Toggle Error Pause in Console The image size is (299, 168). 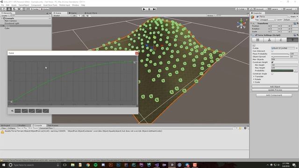33,128
